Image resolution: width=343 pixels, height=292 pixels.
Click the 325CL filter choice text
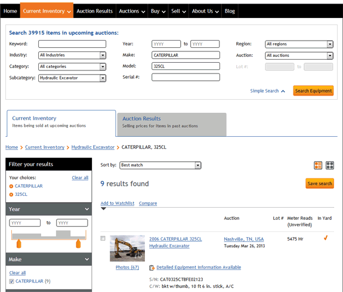(x=21, y=194)
